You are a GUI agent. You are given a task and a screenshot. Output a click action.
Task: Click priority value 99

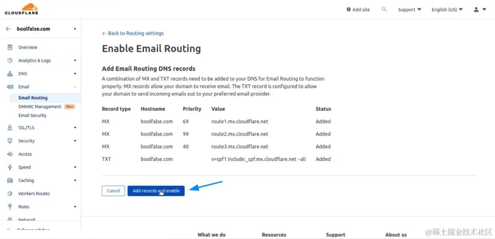[x=186, y=134]
